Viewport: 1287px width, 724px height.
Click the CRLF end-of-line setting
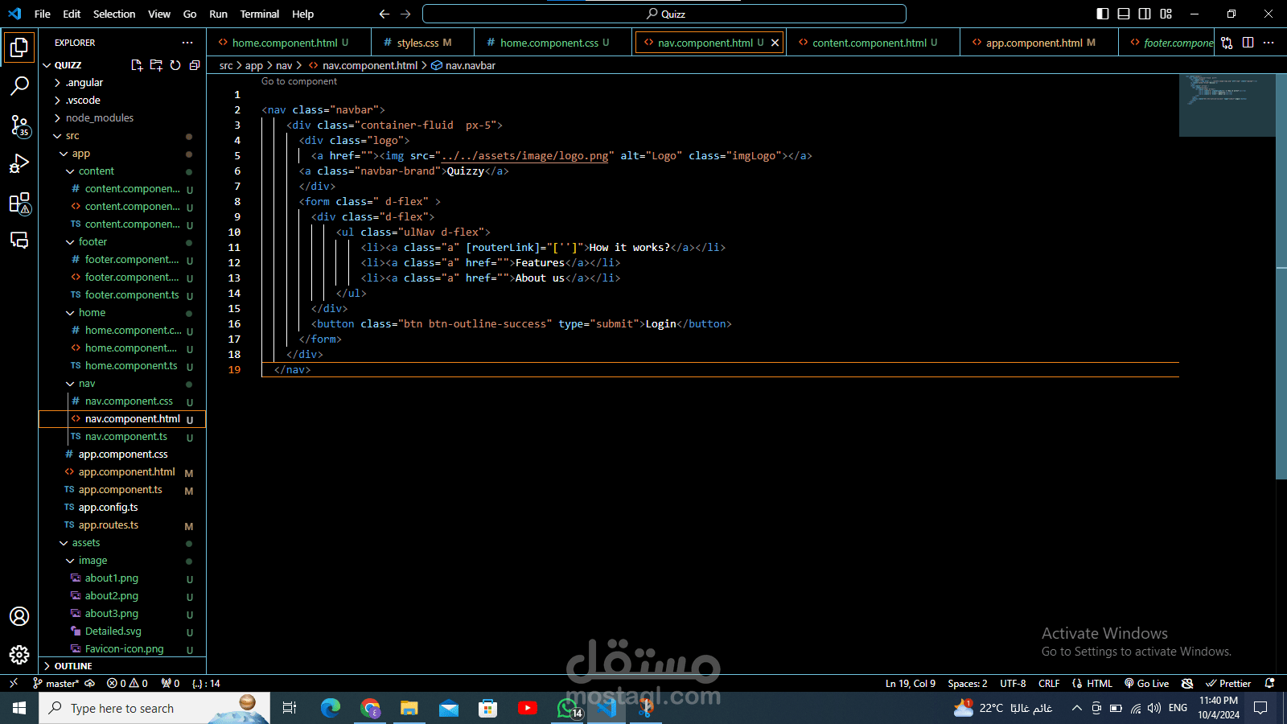(x=1049, y=683)
